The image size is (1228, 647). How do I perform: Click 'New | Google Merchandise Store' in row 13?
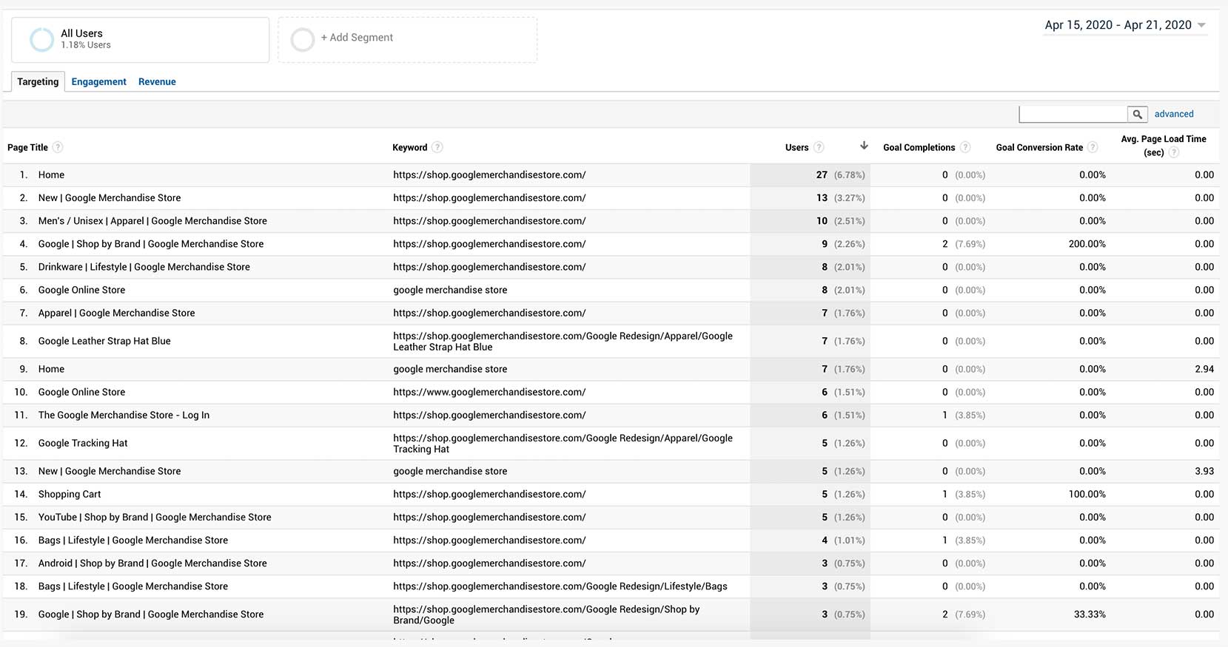pos(110,471)
